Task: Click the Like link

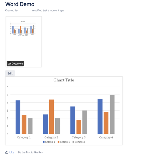Action: point(12,152)
